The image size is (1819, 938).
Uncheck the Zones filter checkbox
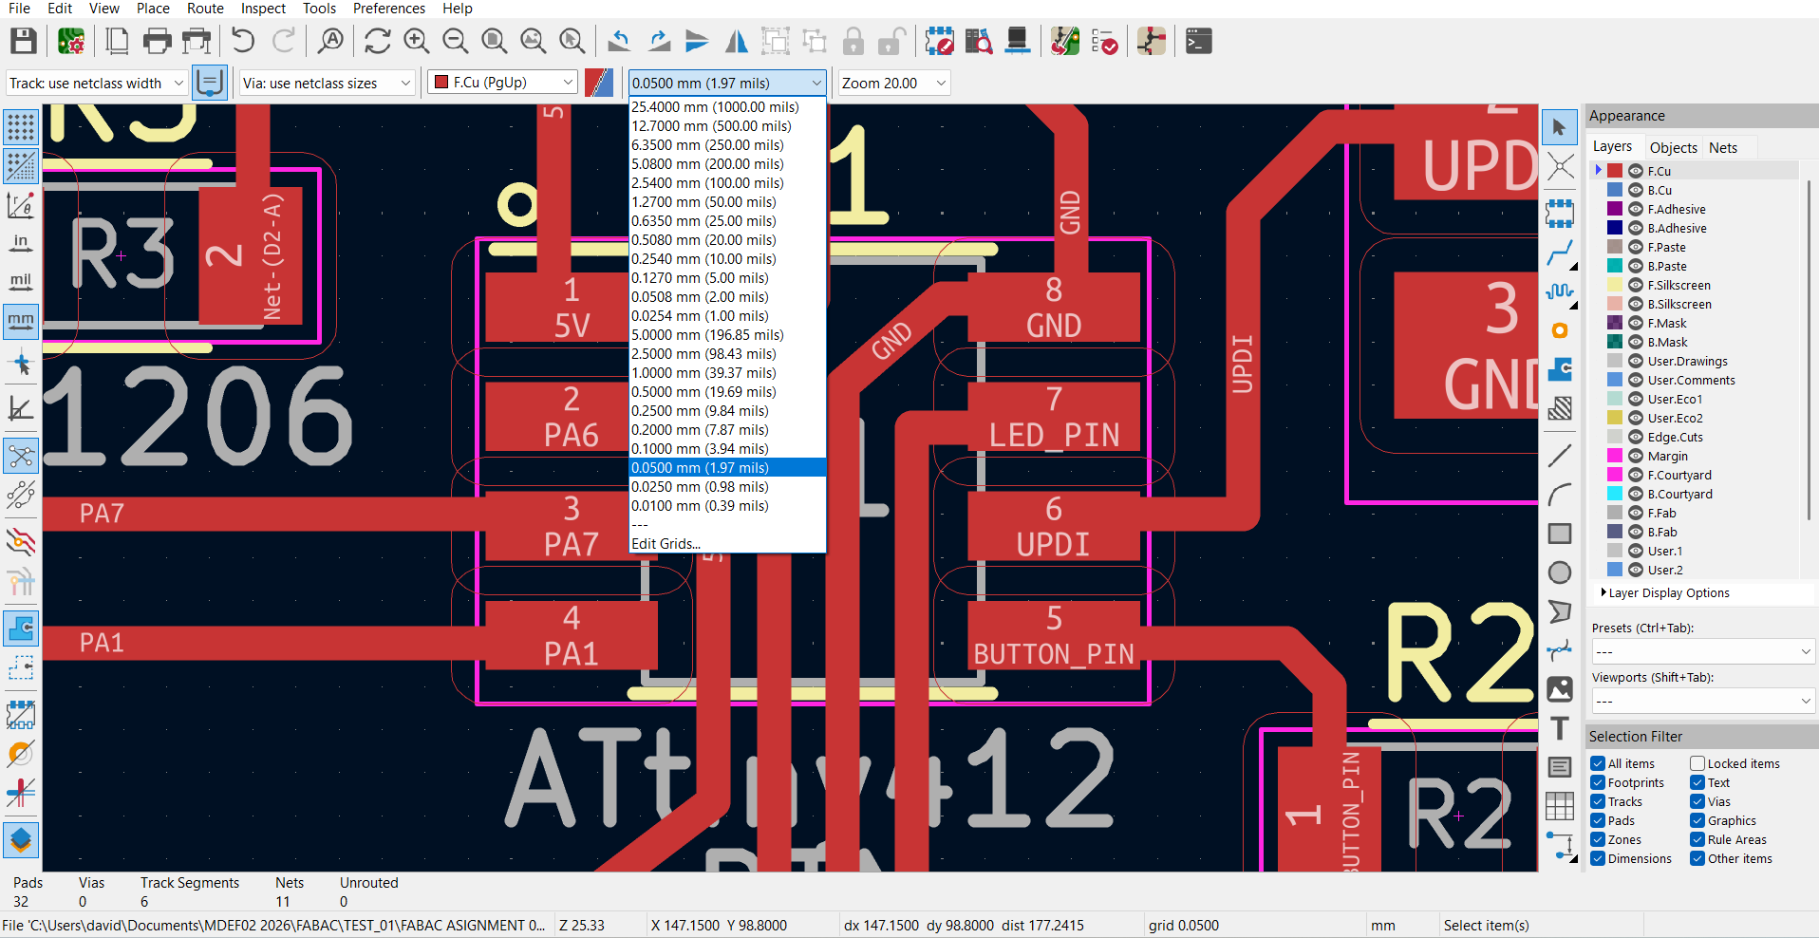1598,839
